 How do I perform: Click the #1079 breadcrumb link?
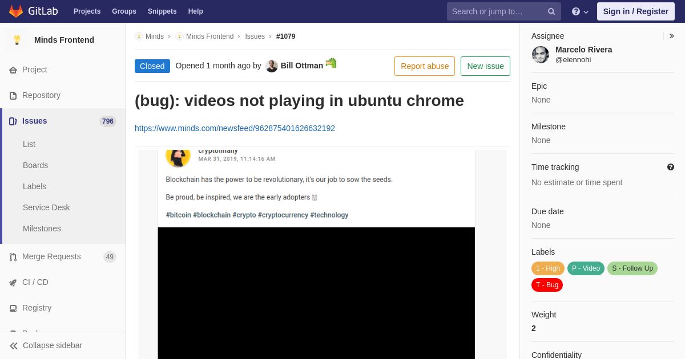(x=286, y=36)
